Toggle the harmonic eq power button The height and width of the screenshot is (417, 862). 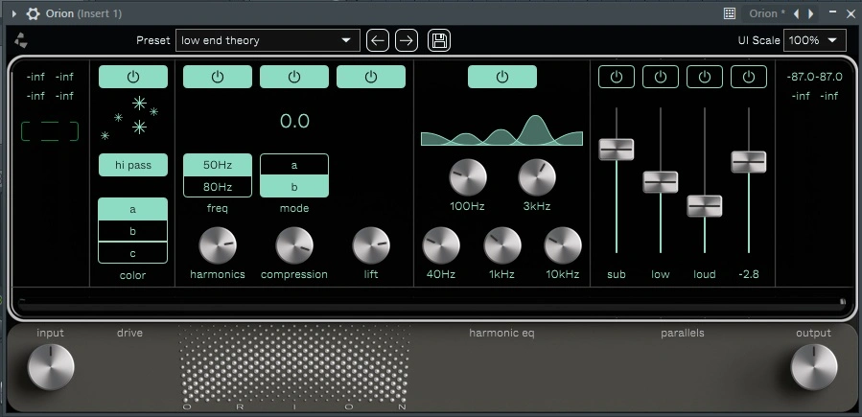point(502,77)
